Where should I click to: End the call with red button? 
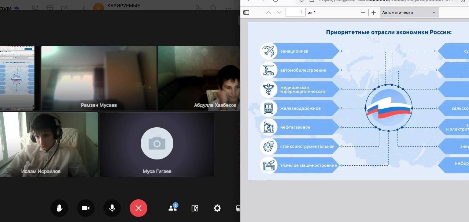(139, 208)
